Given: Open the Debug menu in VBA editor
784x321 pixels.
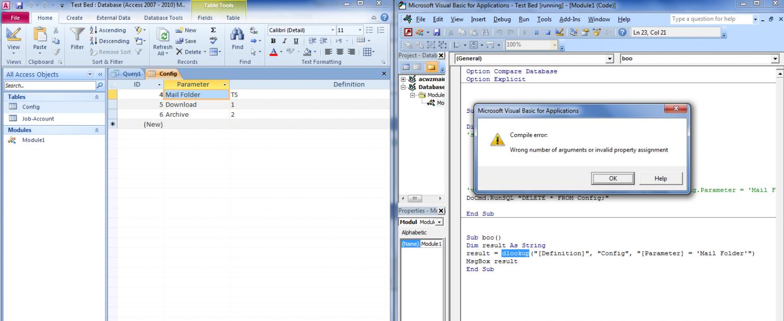Looking at the screenshot, I should tap(502, 19).
